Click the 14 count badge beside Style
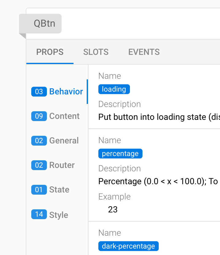This screenshot has height=255, width=220. pyautogui.click(x=39, y=214)
